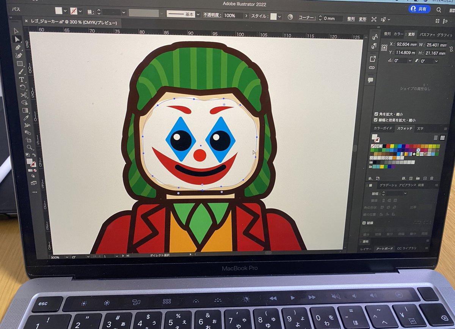Viewport: 455px width, 329px height.
Task: Click the isolate selected object icon
Action: tap(374, 19)
